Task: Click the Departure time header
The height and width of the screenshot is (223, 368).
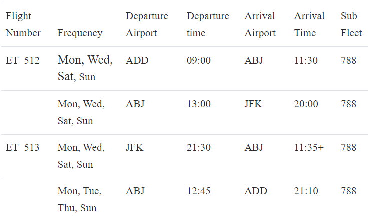Action: click(208, 24)
